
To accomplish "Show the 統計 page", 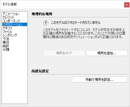I will [x=15, y=46].
